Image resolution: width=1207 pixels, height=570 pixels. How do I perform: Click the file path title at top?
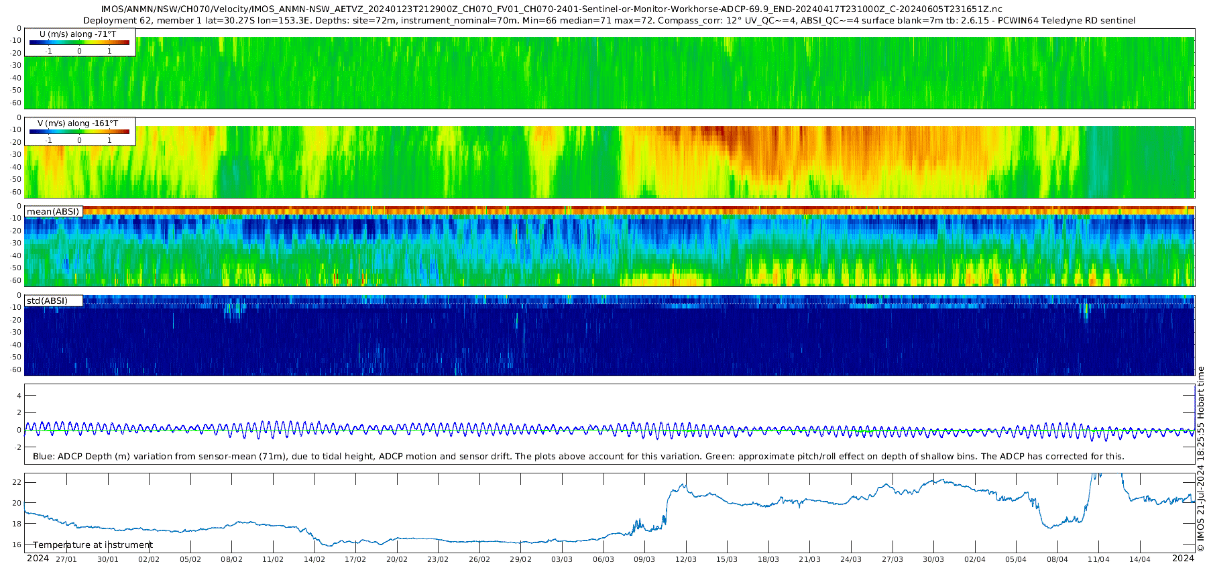click(x=552, y=9)
